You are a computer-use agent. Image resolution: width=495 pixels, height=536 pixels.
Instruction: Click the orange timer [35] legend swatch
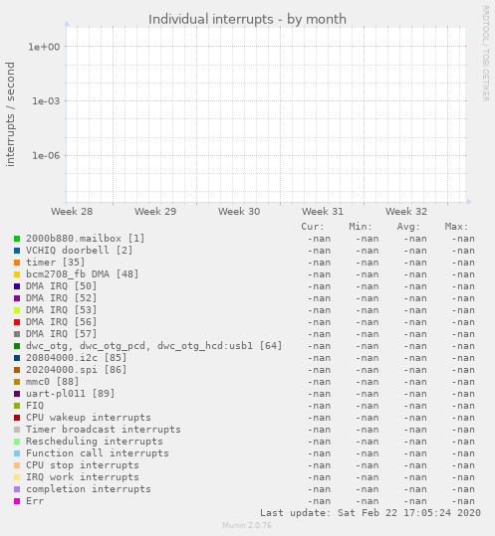[x=17, y=263]
